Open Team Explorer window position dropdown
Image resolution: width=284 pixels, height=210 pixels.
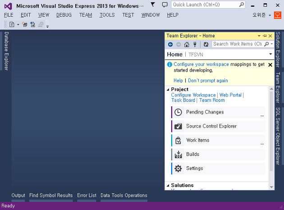pyautogui.click(x=259, y=36)
